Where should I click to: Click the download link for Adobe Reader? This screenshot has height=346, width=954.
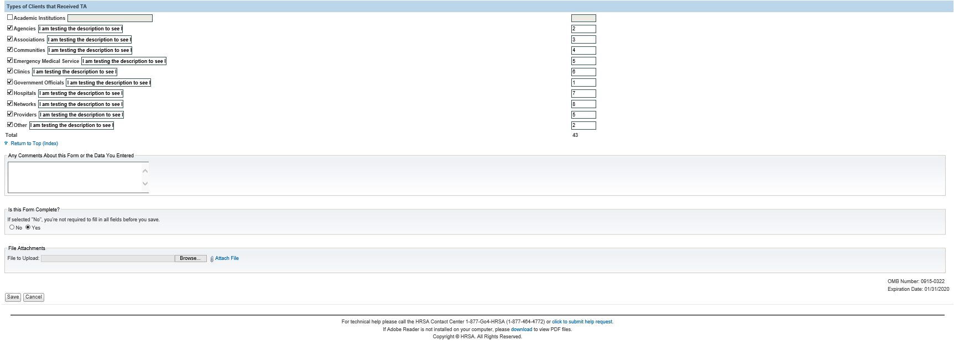pyautogui.click(x=521, y=329)
